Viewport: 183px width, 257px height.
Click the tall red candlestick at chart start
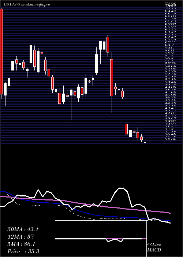pos(1,51)
